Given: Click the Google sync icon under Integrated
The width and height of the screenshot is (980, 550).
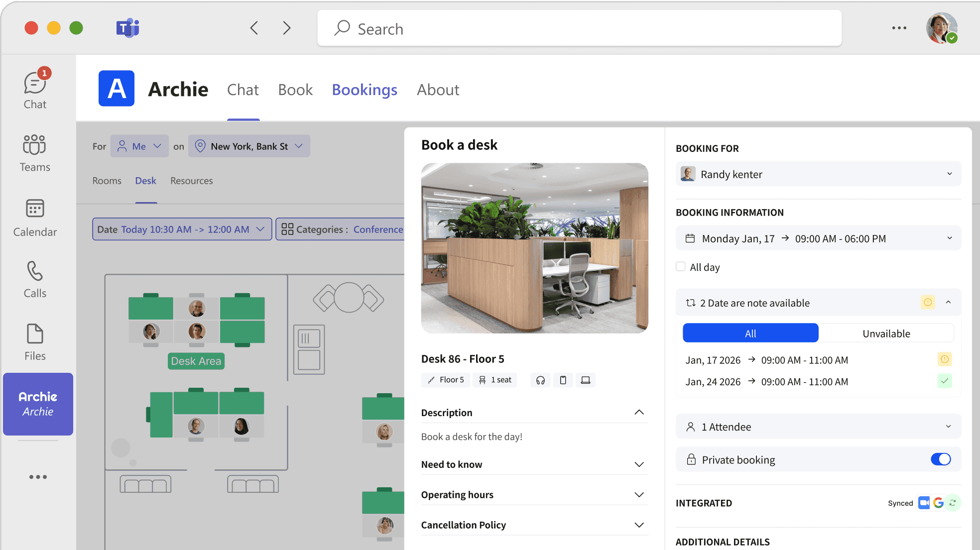Looking at the screenshot, I should coord(938,503).
